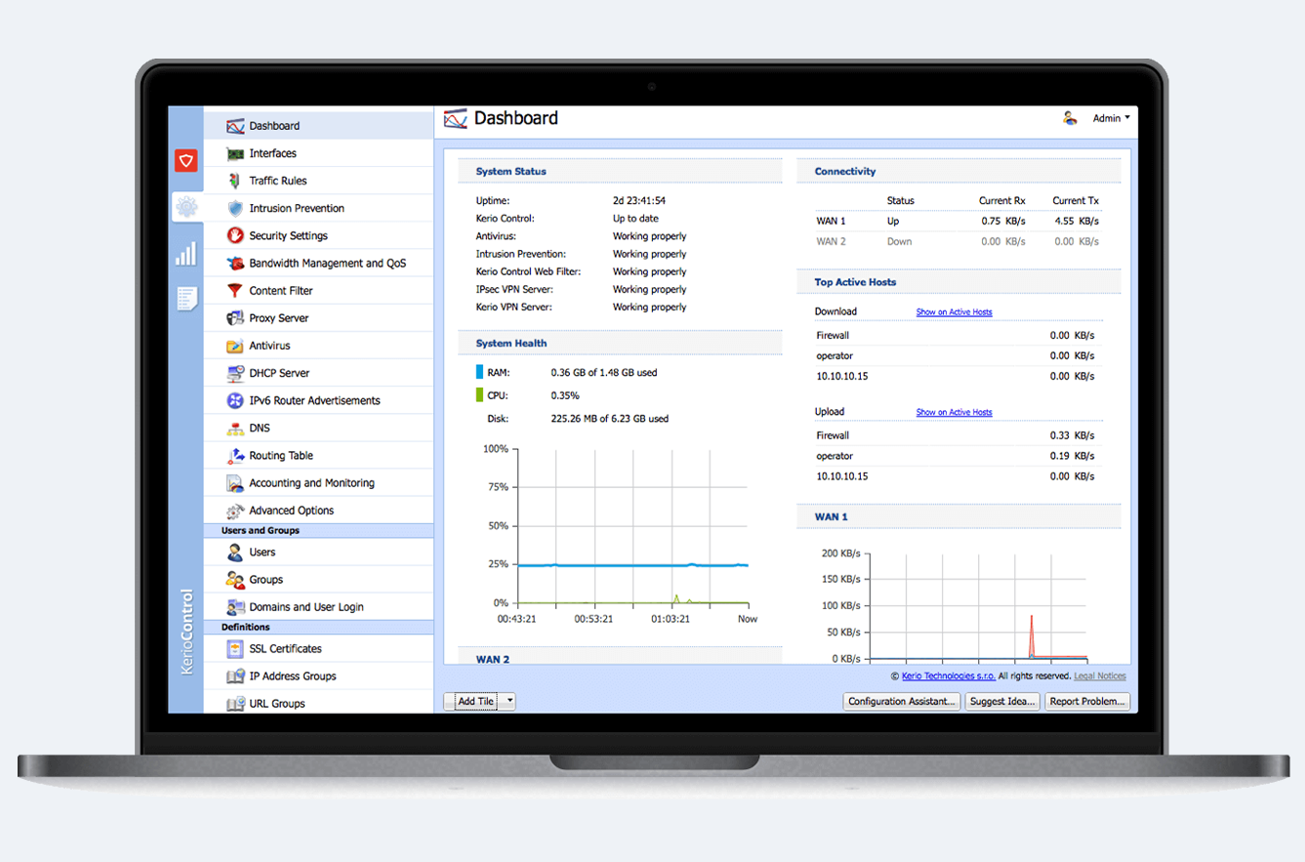Open the SSL Certificates menu item

click(x=318, y=648)
